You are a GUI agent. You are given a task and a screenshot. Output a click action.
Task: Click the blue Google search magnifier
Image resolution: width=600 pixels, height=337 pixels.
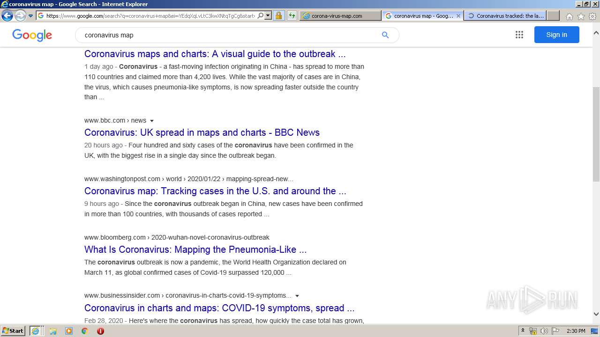click(385, 35)
